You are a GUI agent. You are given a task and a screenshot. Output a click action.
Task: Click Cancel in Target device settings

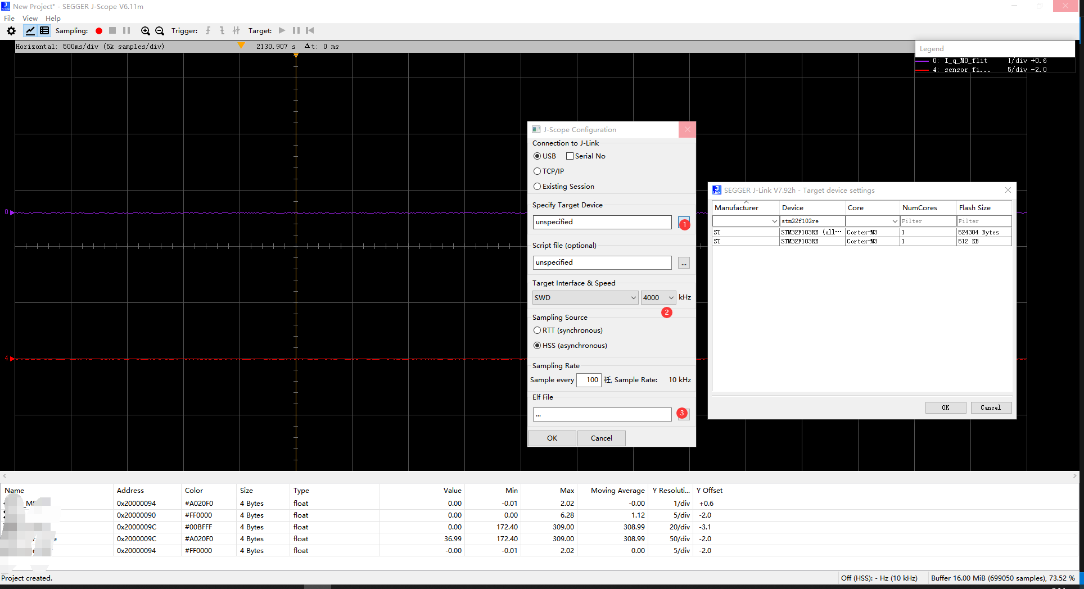tap(991, 408)
